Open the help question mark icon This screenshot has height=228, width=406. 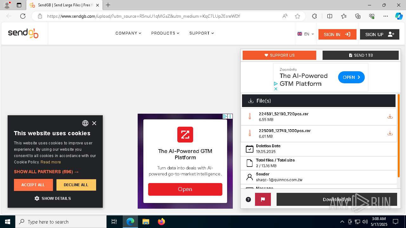coord(248,199)
